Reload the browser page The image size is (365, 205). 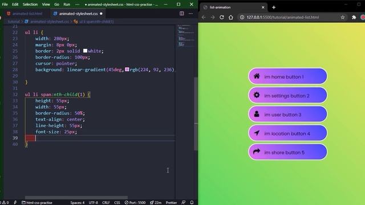click(x=222, y=17)
